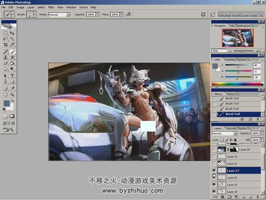The image size is (266, 200).
Task: Reset default foreground and background colors
Action: [x=4, y=109]
